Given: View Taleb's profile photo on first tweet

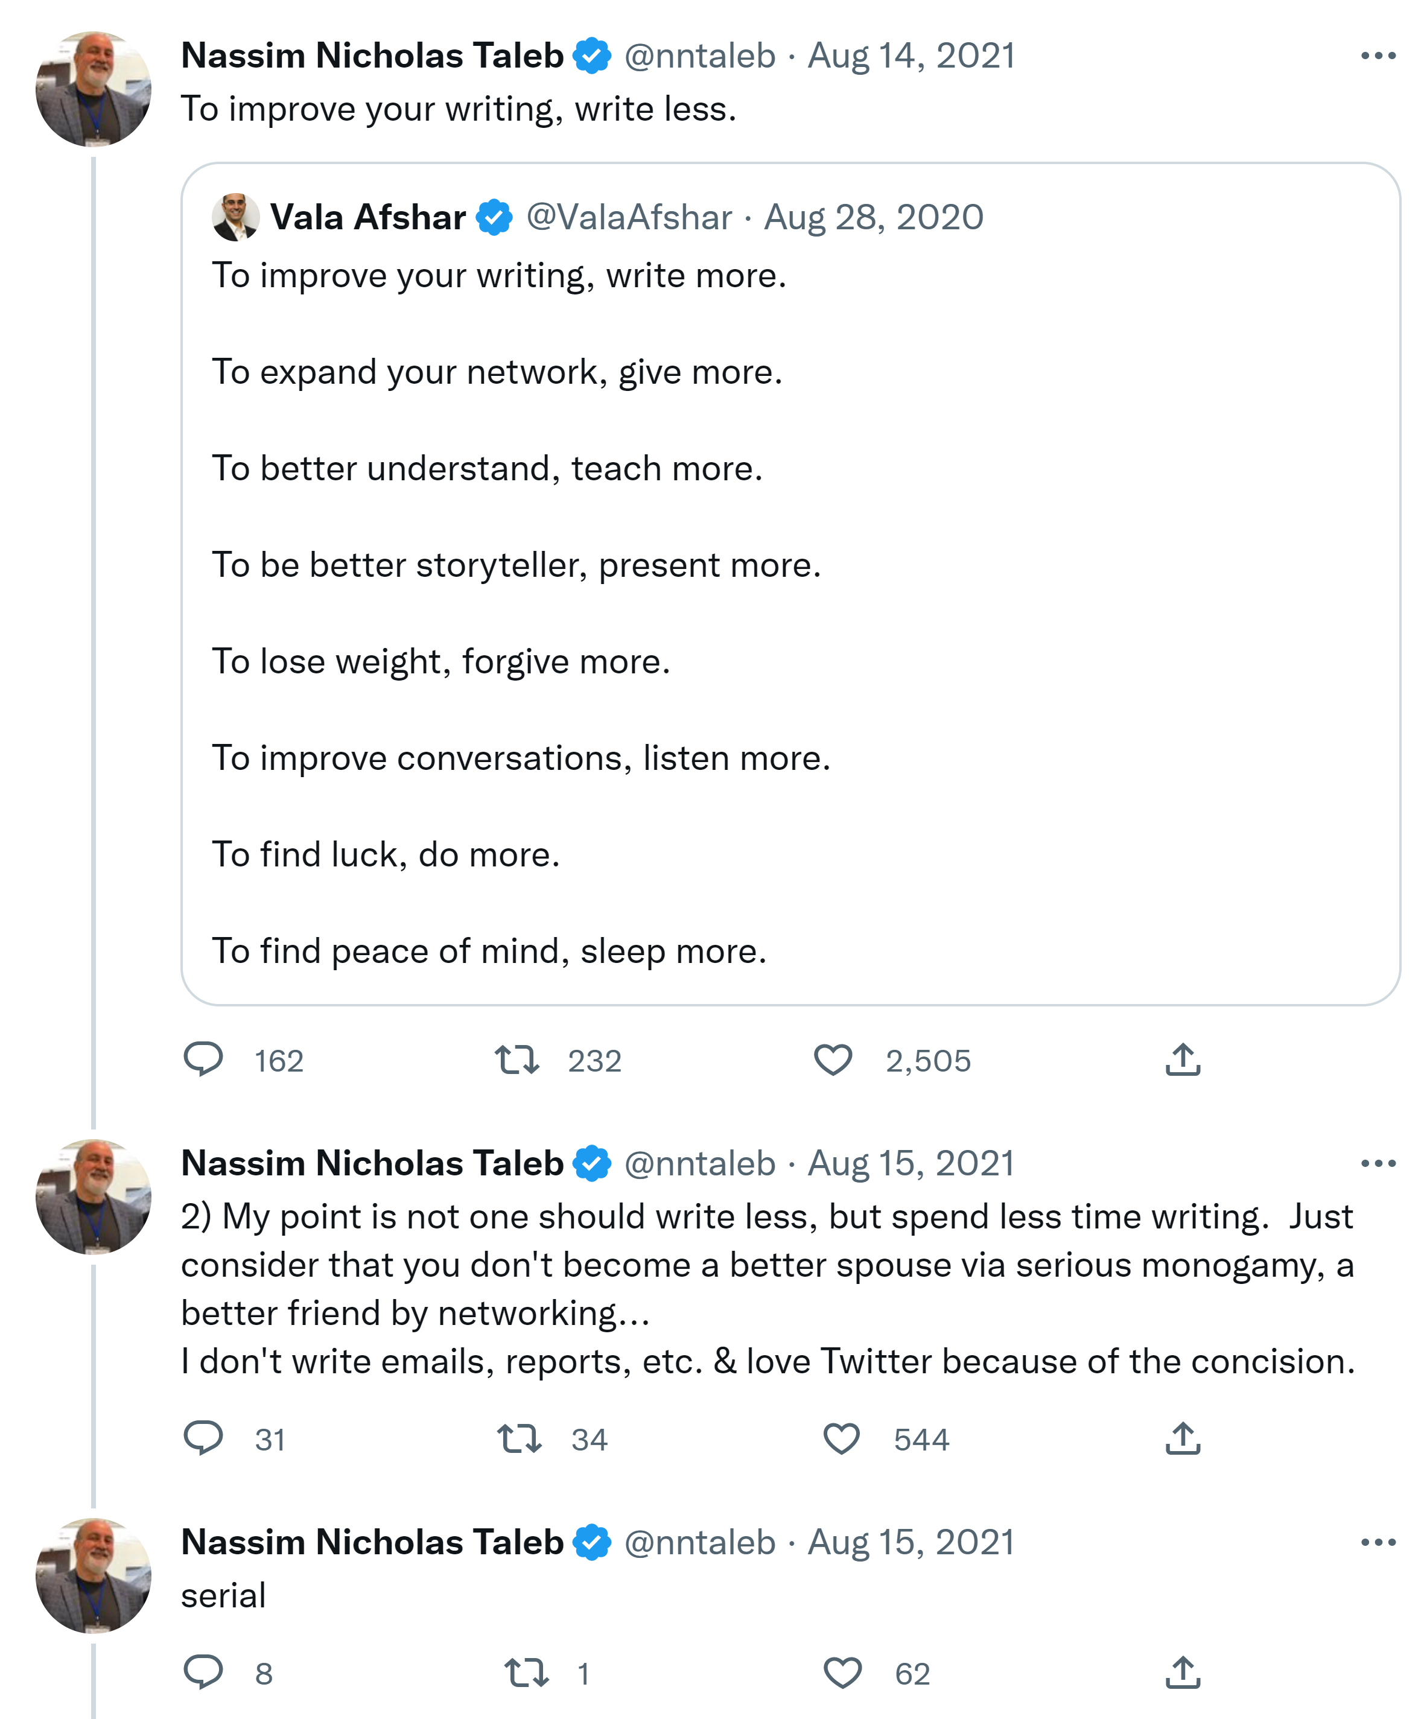Looking at the screenshot, I should pos(94,89).
